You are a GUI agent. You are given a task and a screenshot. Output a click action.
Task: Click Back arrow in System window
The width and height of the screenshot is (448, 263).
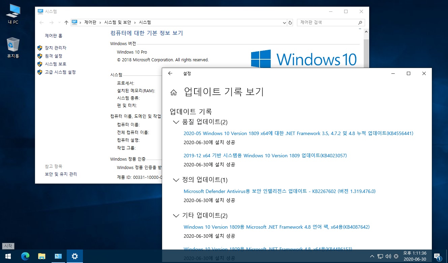coord(41,23)
